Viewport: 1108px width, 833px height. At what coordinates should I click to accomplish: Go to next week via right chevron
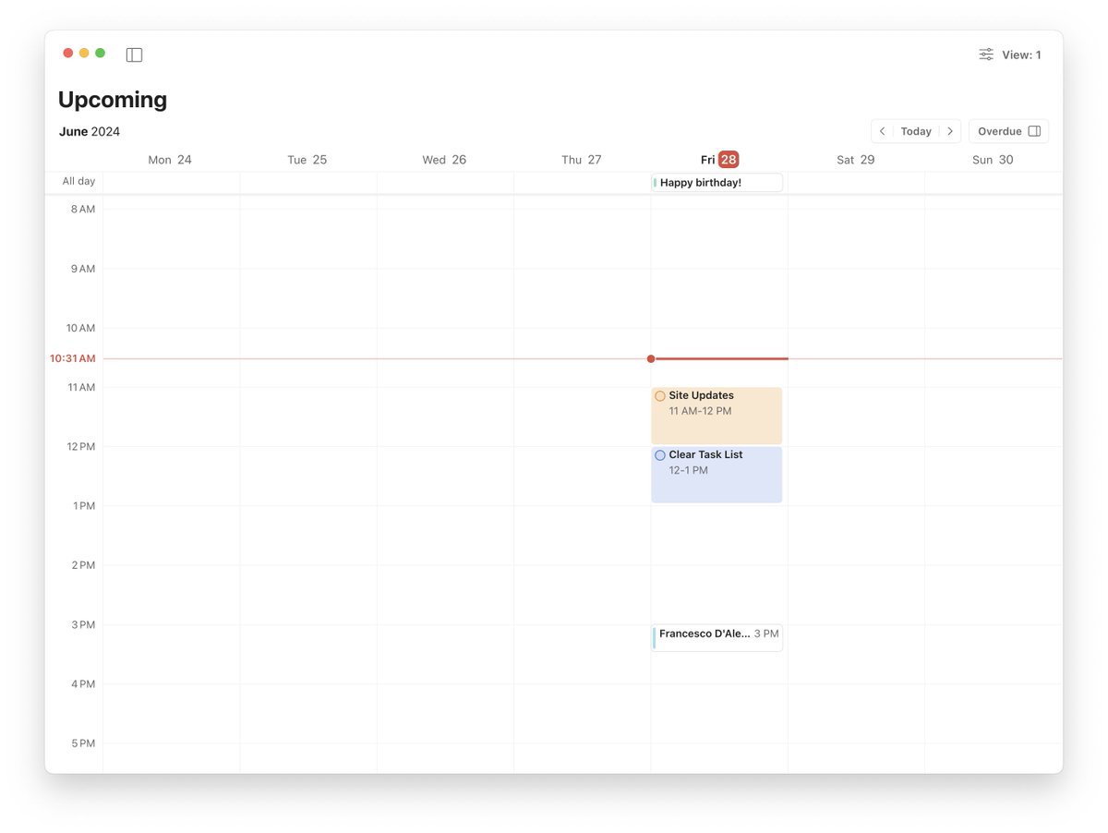[x=950, y=130]
